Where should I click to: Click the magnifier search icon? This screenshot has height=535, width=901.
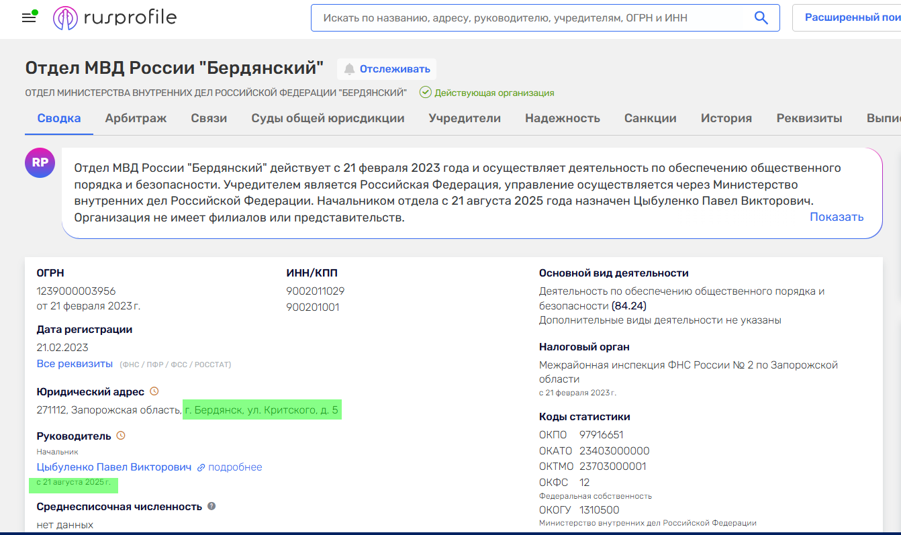tap(761, 18)
